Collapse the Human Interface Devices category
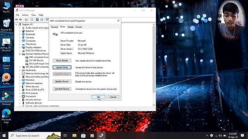This screenshot has width=248, height=139. click(x=20, y=54)
